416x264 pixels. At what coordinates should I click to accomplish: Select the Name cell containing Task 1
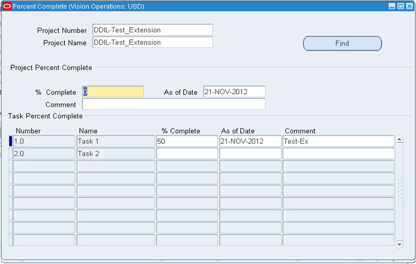point(115,141)
